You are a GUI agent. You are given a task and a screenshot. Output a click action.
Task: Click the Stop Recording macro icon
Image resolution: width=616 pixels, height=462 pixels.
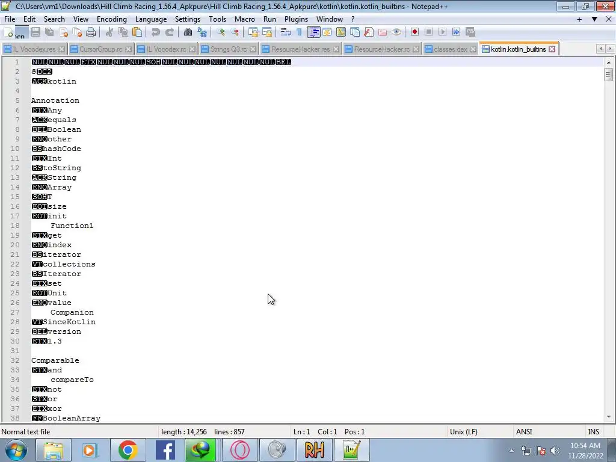(428, 32)
